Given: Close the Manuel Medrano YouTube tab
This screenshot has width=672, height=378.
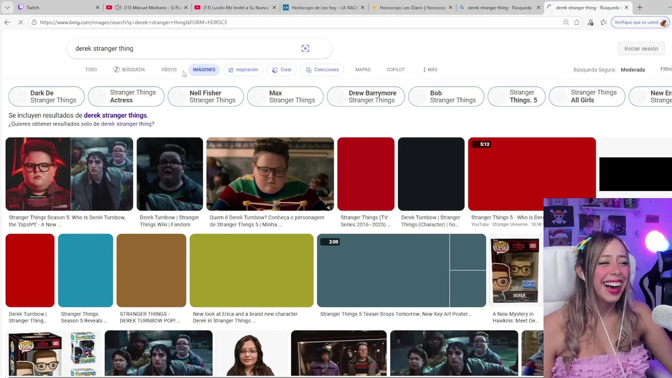Looking at the screenshot, I should (x=185, y=7).
